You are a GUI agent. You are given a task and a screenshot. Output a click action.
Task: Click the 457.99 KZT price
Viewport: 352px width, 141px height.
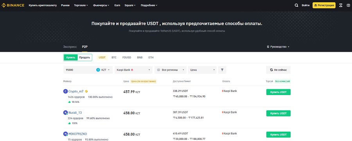(x=132, y=92)
